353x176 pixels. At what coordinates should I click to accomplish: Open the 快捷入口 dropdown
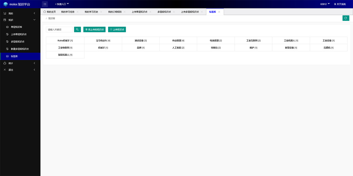62,4
